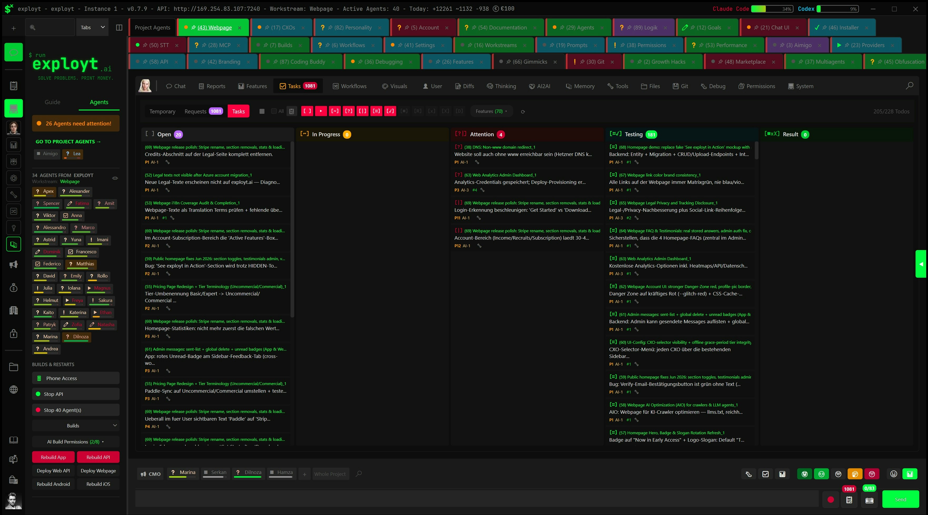Click the worm bug icon in bottom toolbar
928x515 pixels.
(x=749, y=474)
